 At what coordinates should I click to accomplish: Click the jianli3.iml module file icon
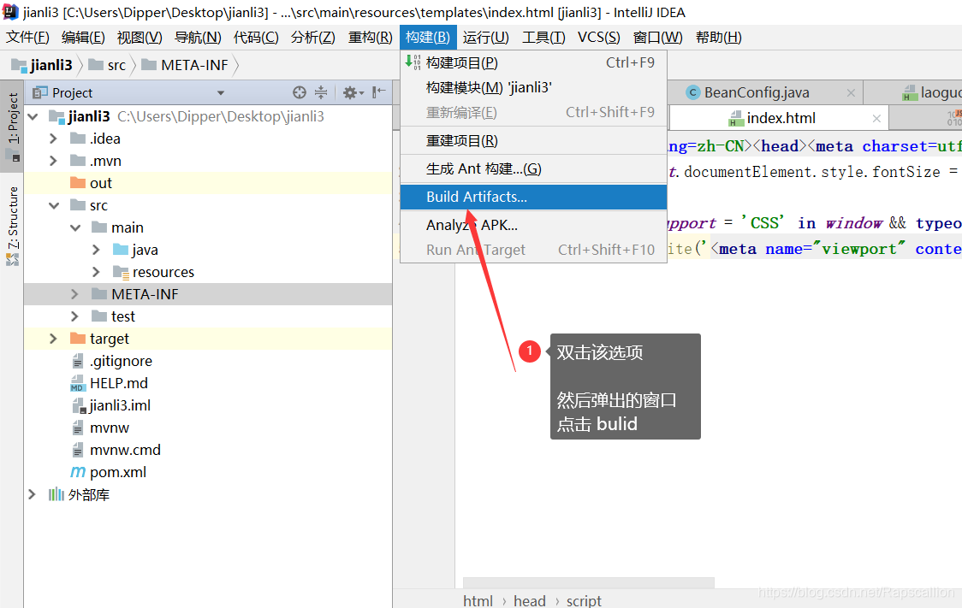(x=79, y=405)
